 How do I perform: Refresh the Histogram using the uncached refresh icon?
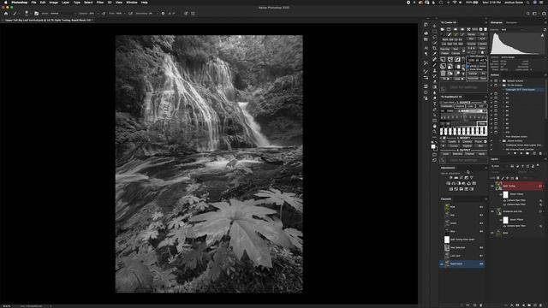tap(545, 29)
